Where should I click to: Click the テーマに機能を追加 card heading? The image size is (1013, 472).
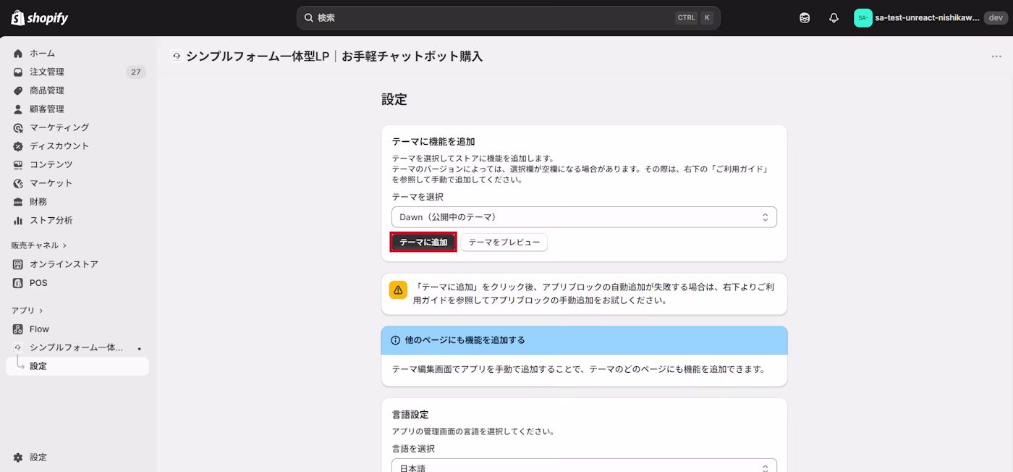pyautogui.click(x=433, y=142)
